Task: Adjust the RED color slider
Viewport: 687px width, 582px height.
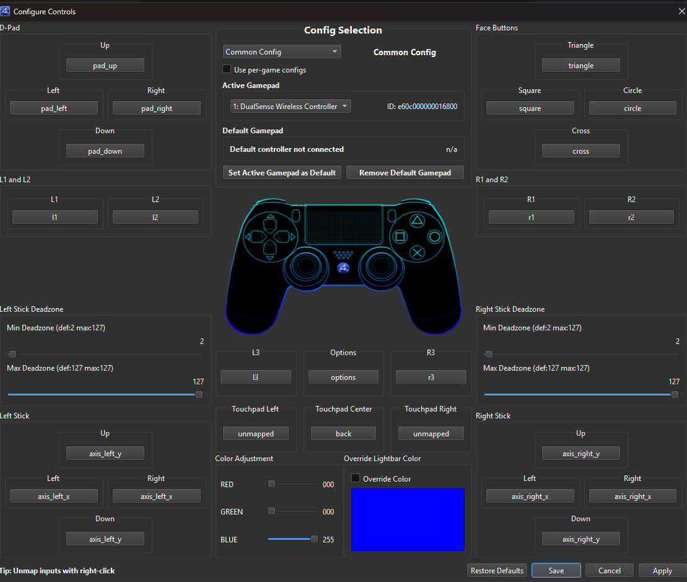Action: tap(292, 484)
